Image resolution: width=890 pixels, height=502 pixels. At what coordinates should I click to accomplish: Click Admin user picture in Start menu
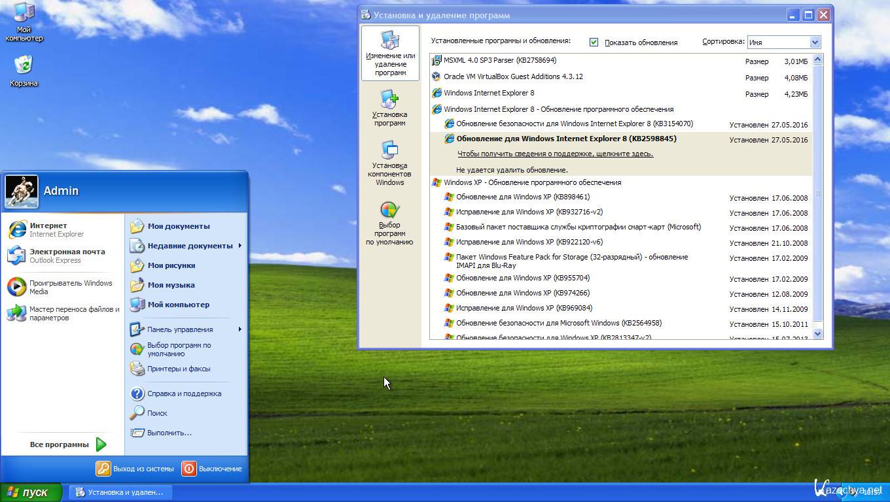(x=22, y=192)
